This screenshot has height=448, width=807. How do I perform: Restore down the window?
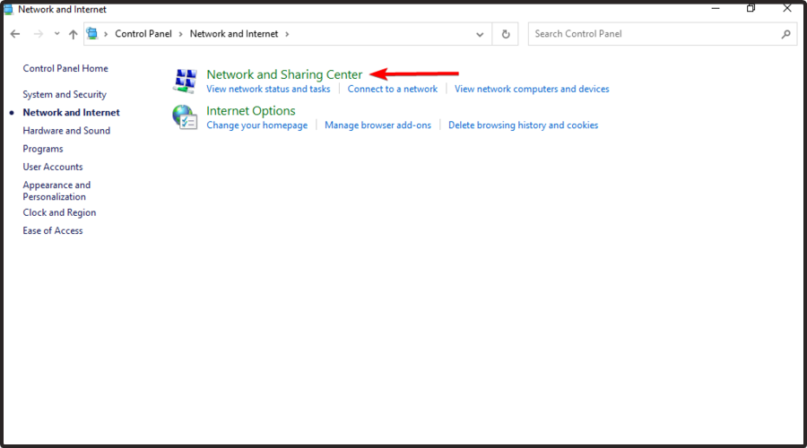tap(751, 8)
